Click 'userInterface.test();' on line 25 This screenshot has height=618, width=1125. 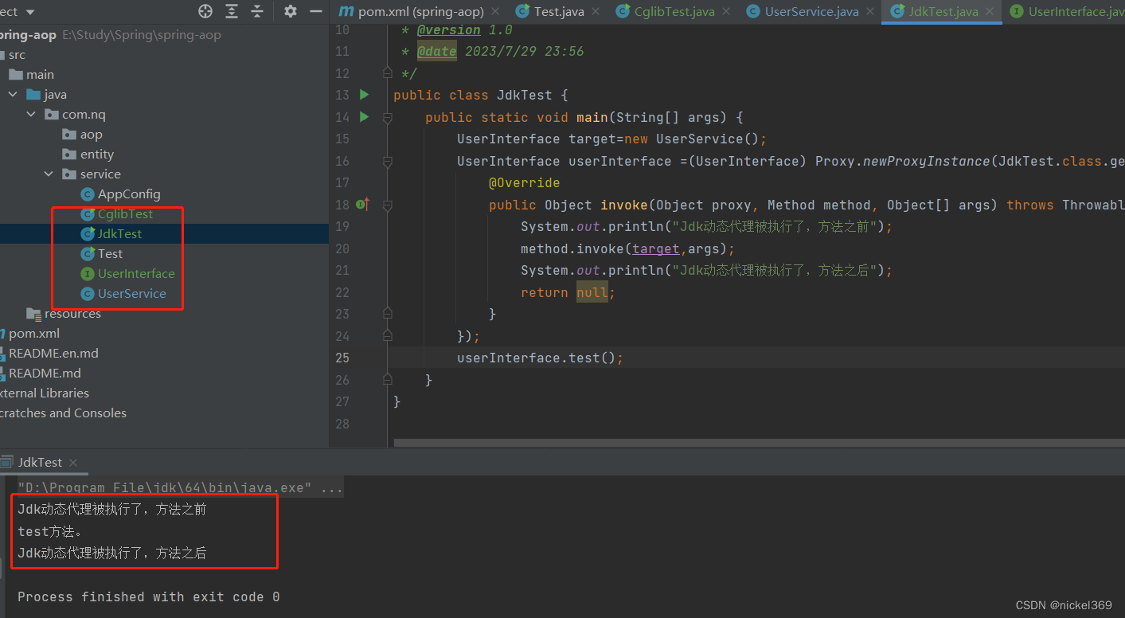click(540, 358)
